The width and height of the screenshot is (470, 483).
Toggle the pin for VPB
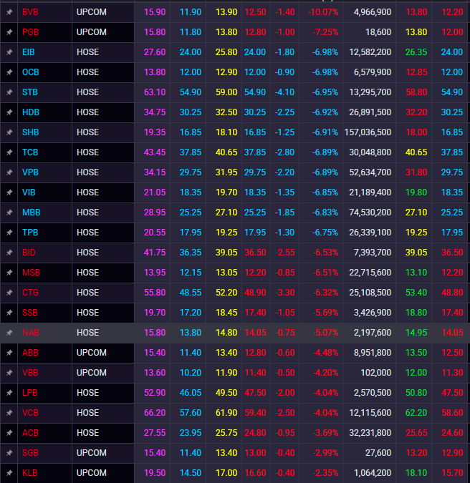pyautogui.click(x=9, y=172)
